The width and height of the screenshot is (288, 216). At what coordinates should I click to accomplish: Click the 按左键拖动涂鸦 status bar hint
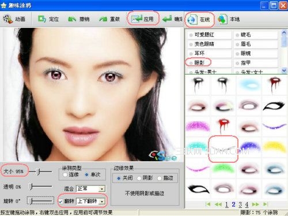(x=56, y=213)
